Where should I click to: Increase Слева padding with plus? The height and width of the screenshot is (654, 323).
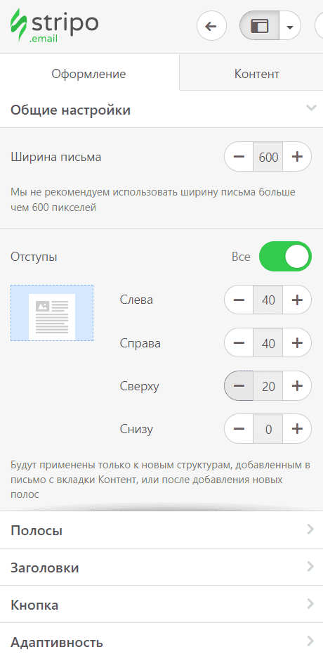297,300
